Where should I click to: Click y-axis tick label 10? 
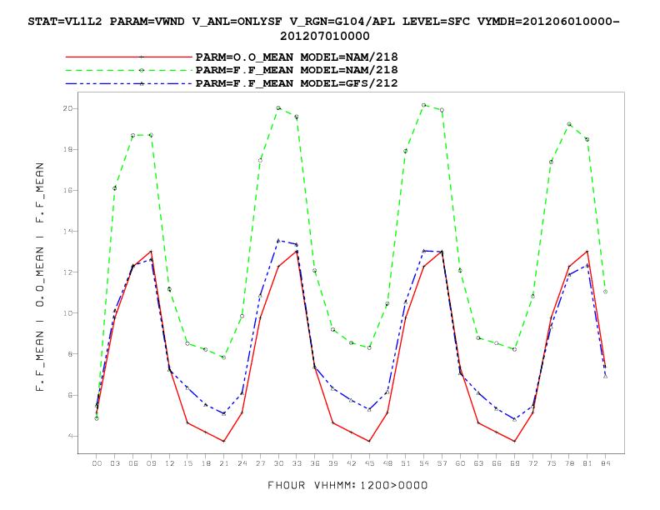pos(67,313)
